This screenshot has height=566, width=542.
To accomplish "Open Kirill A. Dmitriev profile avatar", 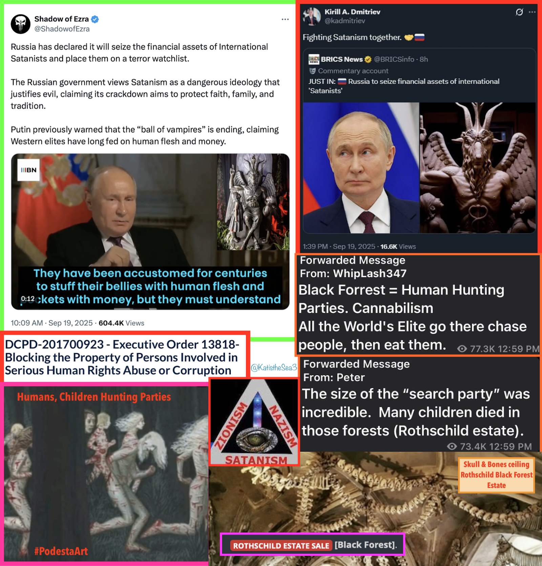I will pos(312,16).
